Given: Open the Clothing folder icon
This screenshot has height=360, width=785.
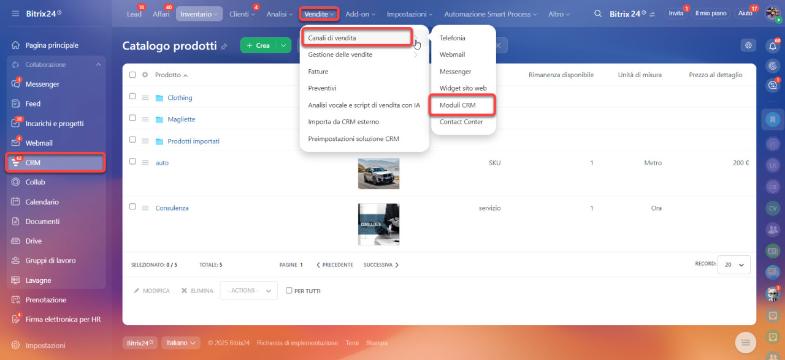Looking at the screenshot, I should click(159, 98).
